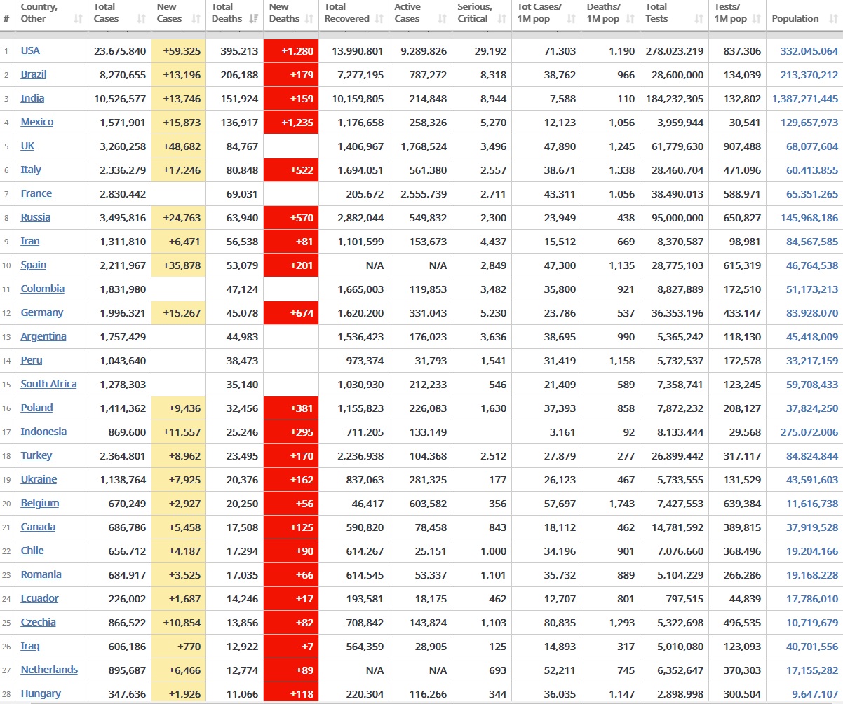843x704 pixels.
Task: Sort by Deaths/1M pop column arrows
Action: coord(630,19)
